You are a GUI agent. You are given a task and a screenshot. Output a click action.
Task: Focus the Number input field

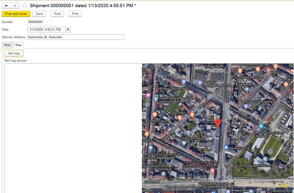coord(40,22)
